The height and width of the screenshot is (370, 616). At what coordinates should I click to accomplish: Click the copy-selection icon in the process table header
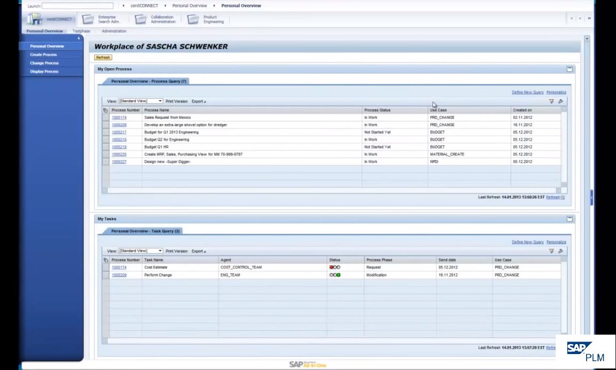(105, 110)
